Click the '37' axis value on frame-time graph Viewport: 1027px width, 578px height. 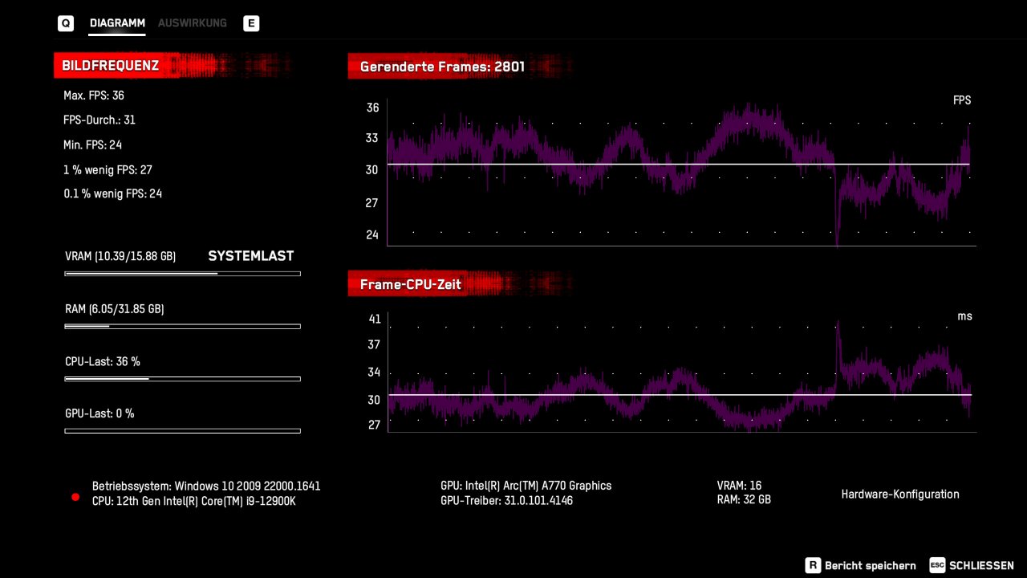pos(374,345)
